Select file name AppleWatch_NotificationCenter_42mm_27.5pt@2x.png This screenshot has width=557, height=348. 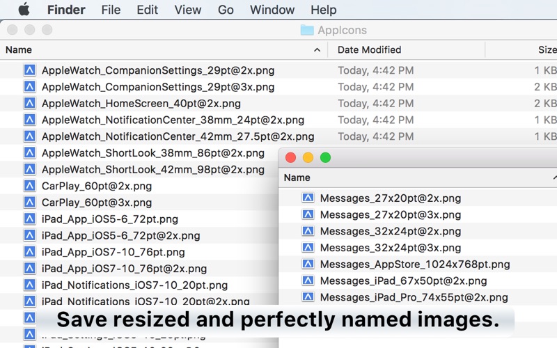coord(178,136)
